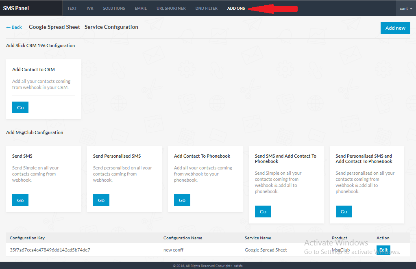Click Go on Send Personalised SMS card
The height and width of the screenshot is (269, 416).
point(101,200)
